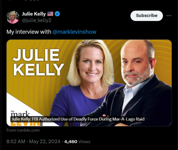Select the 'My interview with' post text
This screenshot has height=150, width=178.
pyautogui.click(x=29, y=32)
